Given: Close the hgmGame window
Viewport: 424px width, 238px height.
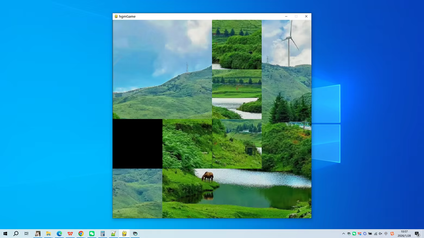Looking at the screenshot, I should coord(306,16).
